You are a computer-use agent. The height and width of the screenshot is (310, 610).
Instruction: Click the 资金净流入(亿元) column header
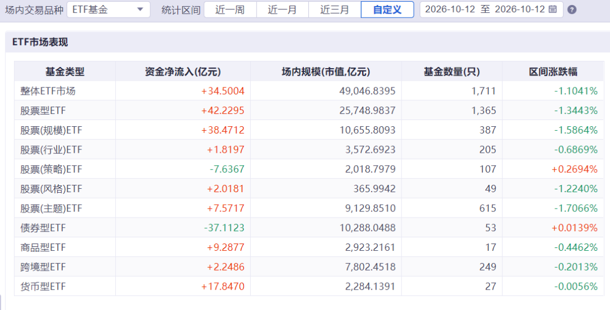pyautogui.click(x=183, y=72)
